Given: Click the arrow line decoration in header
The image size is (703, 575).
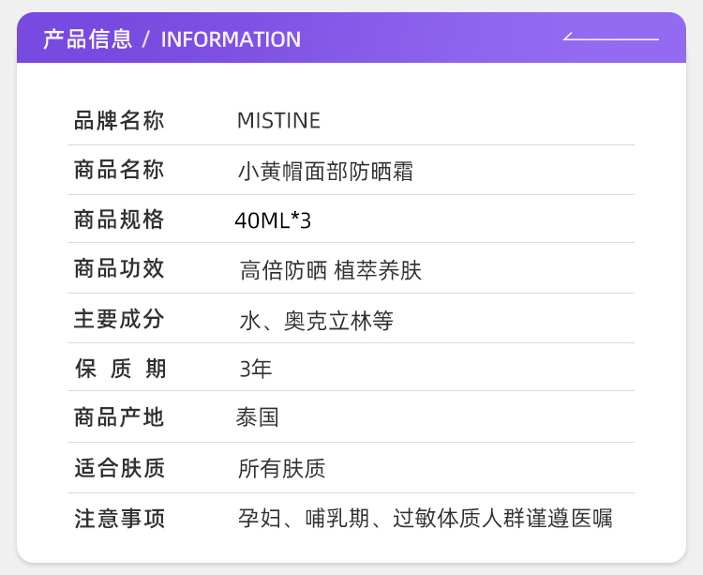Looking at the screenshot, I should 610,38.
